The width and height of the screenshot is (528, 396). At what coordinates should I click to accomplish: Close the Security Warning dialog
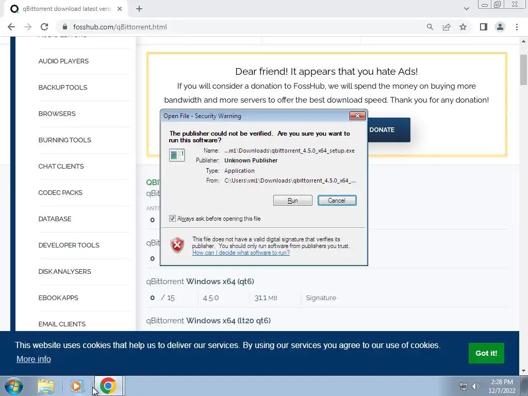(357, 116)
